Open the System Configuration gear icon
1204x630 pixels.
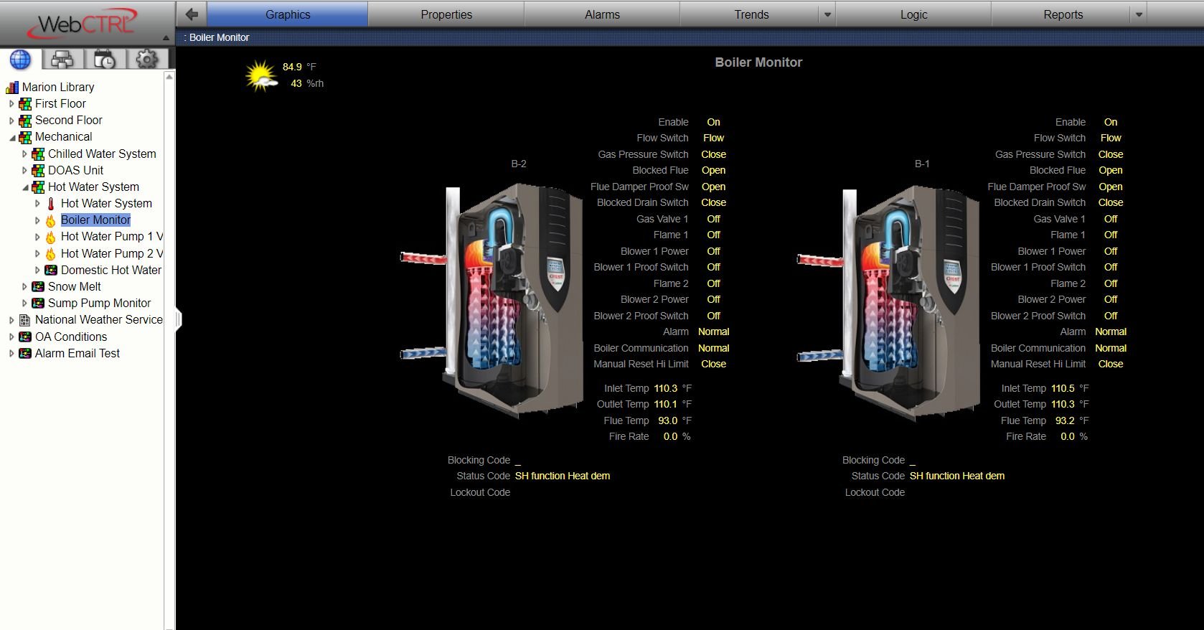(147, 60)
